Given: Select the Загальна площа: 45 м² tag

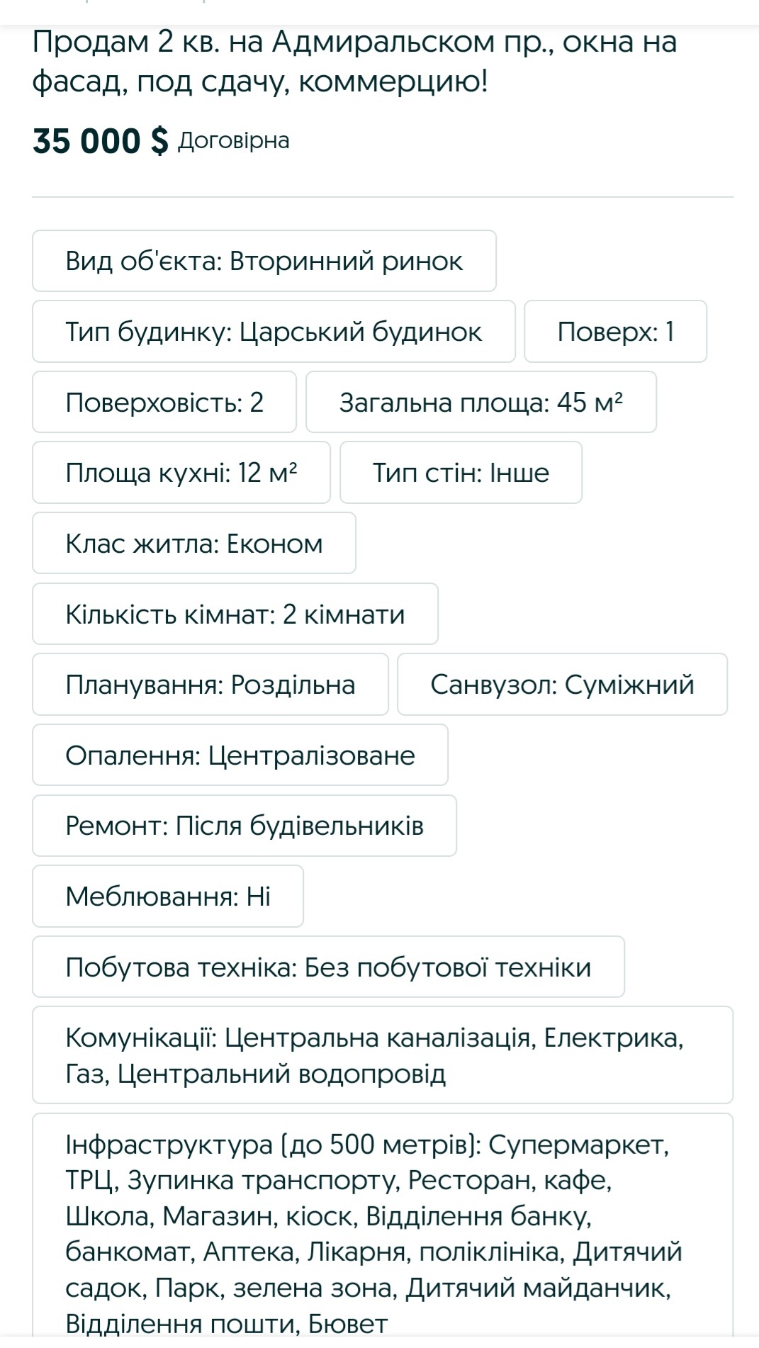Looking at the screenshot, I should [x=481, y=402].
